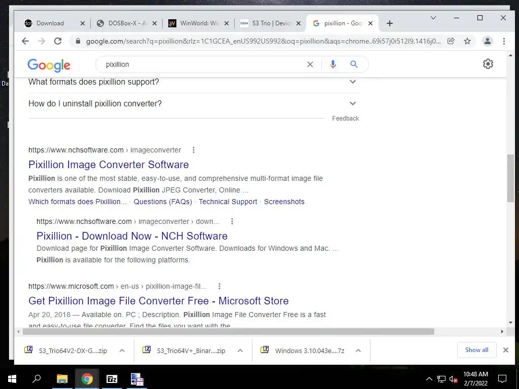Click the browser address bar URL

point(263,41)
